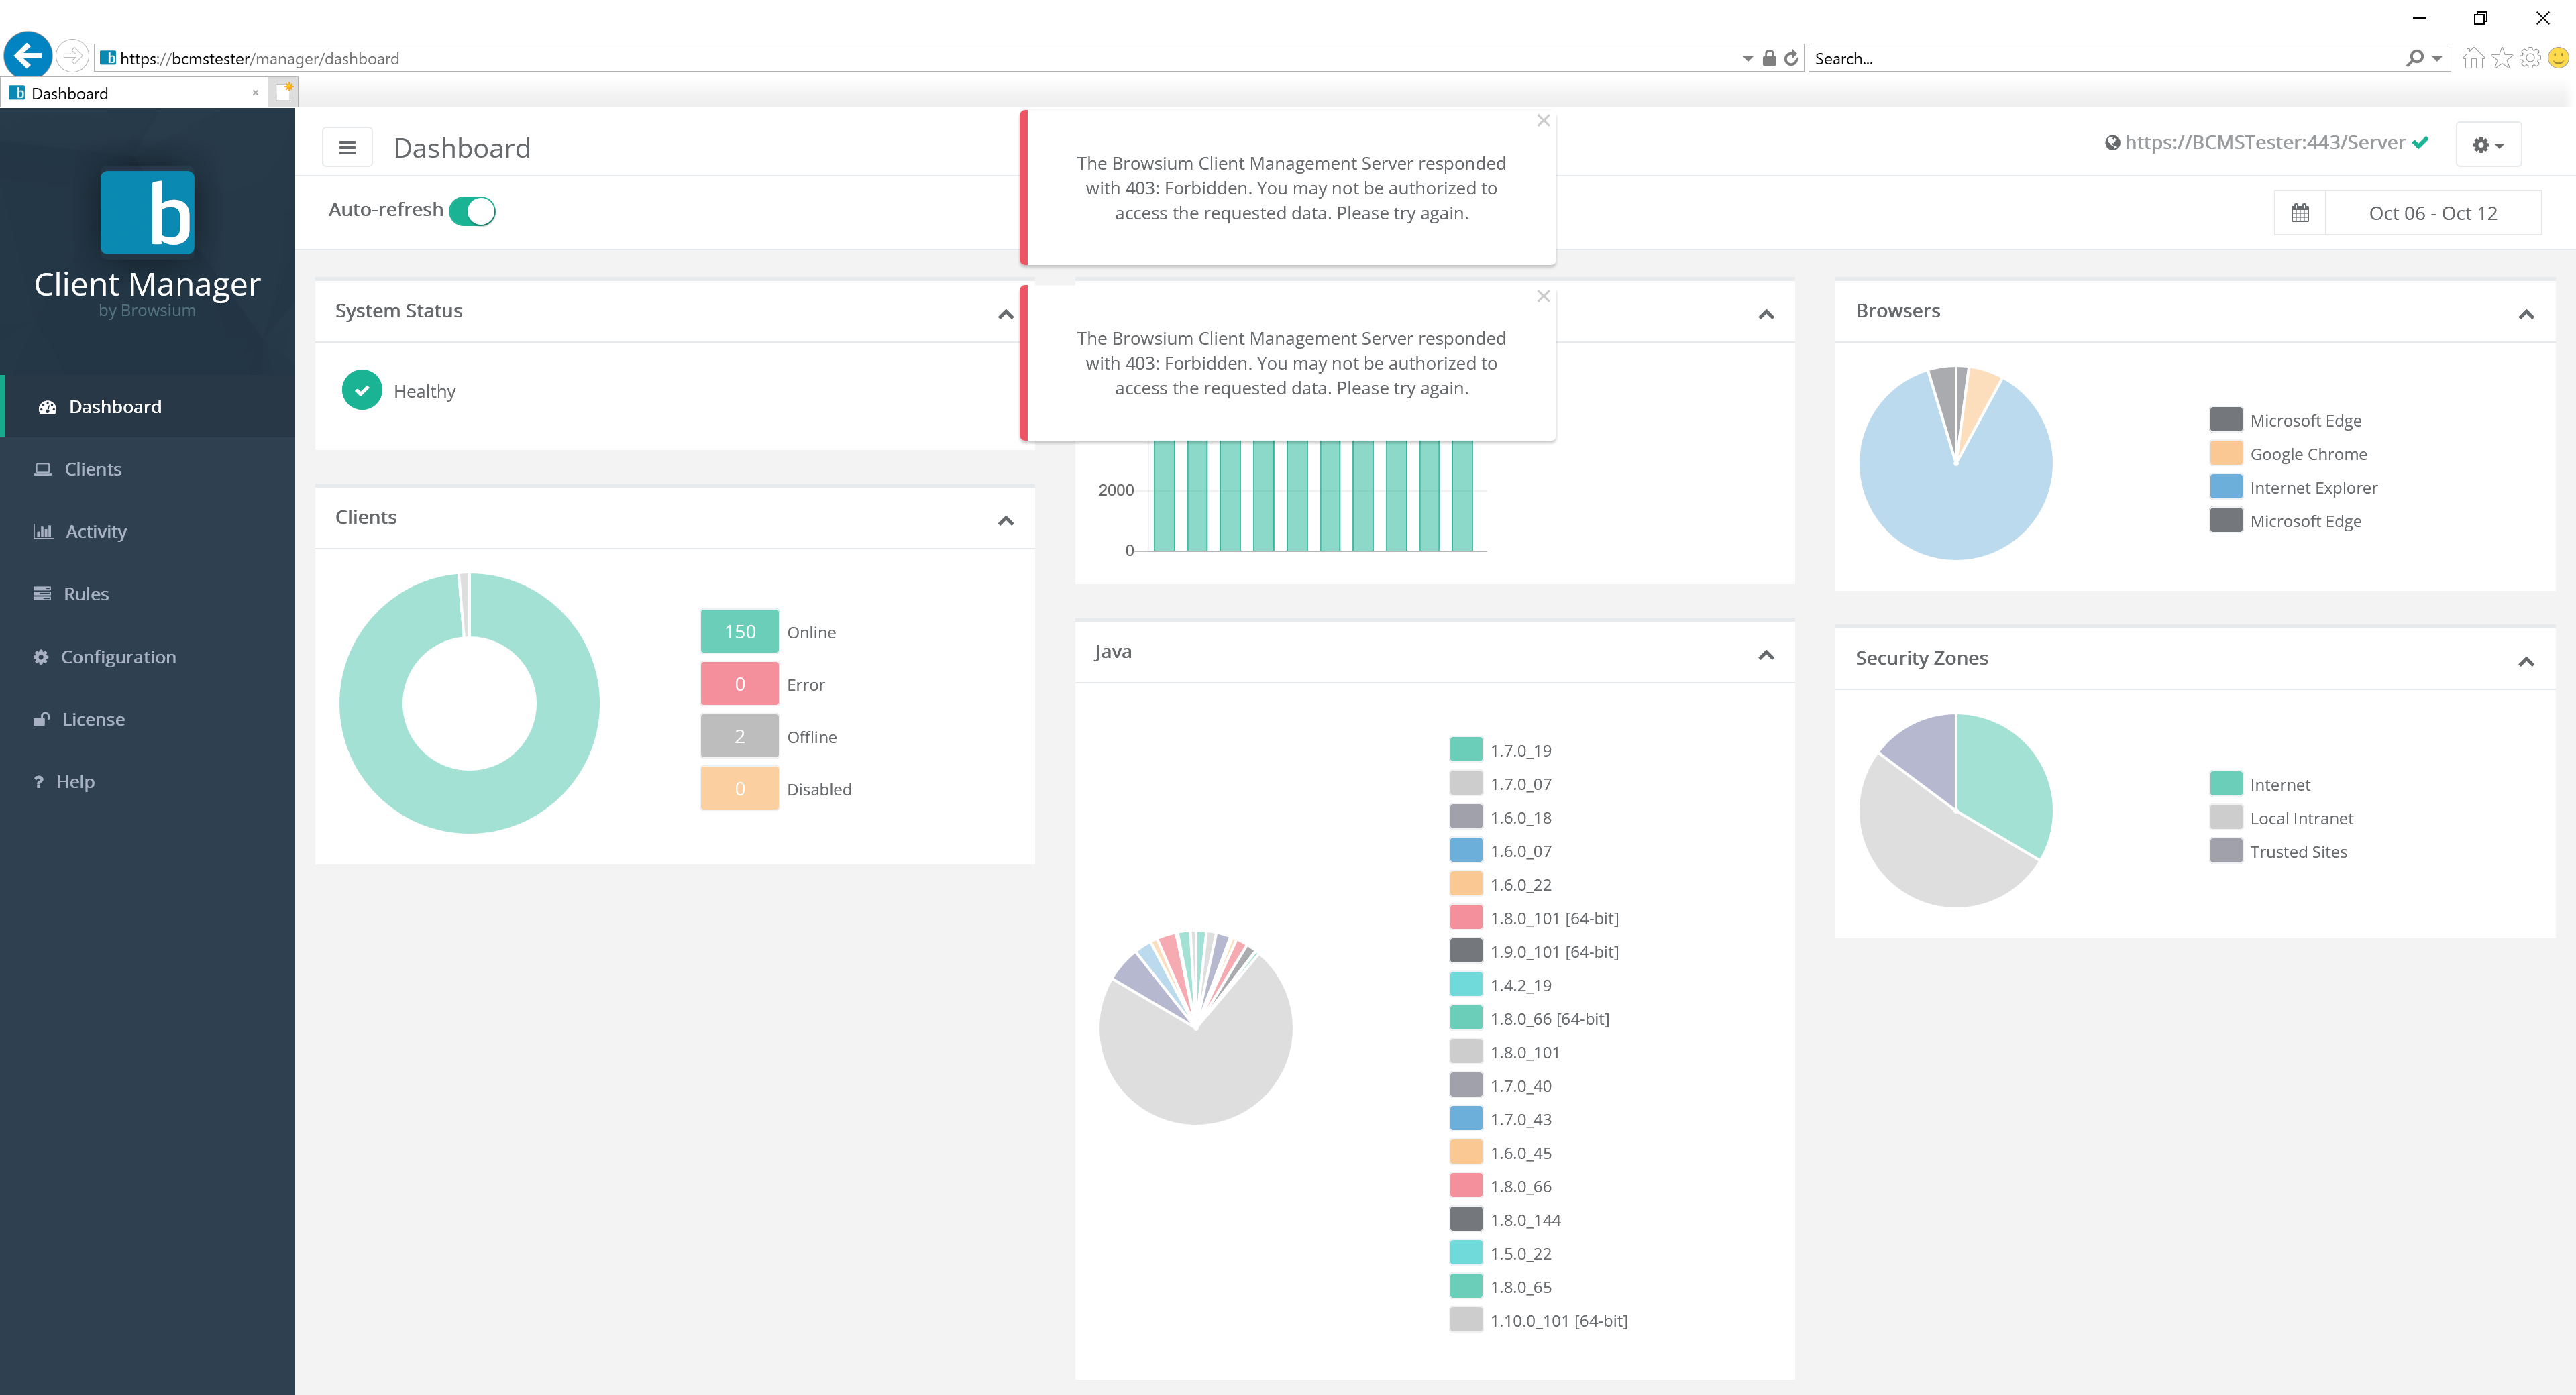The height and width of the screenshot is (1395, 2576).
Task: Click the hamburger menu icon beside Dashboard
Action: [347, 148]
